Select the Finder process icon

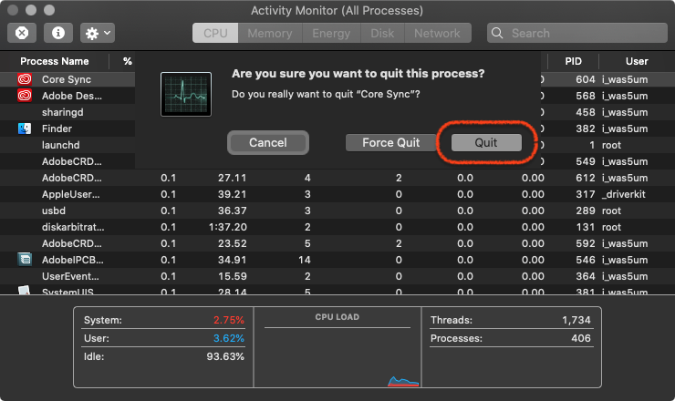click(25, 129)
